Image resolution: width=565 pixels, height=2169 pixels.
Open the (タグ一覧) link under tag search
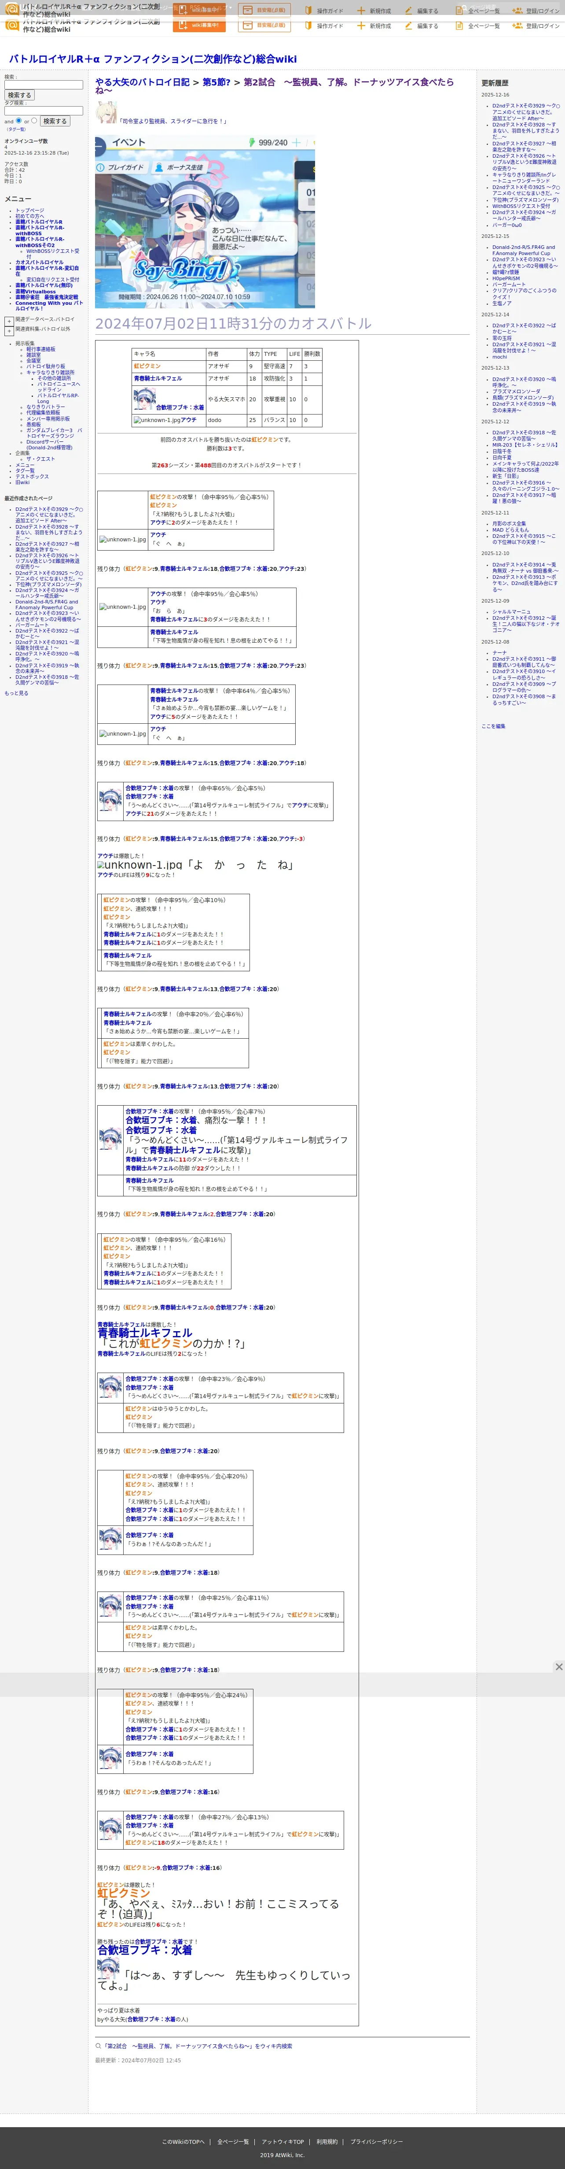(15, 130)
